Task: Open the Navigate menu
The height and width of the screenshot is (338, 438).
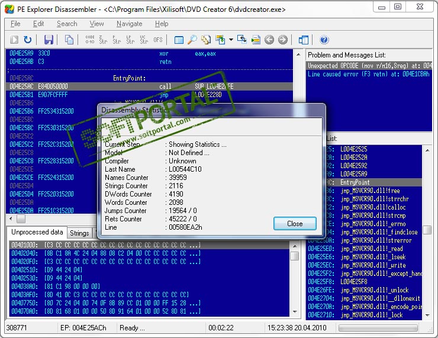Action: coord(130,24)
